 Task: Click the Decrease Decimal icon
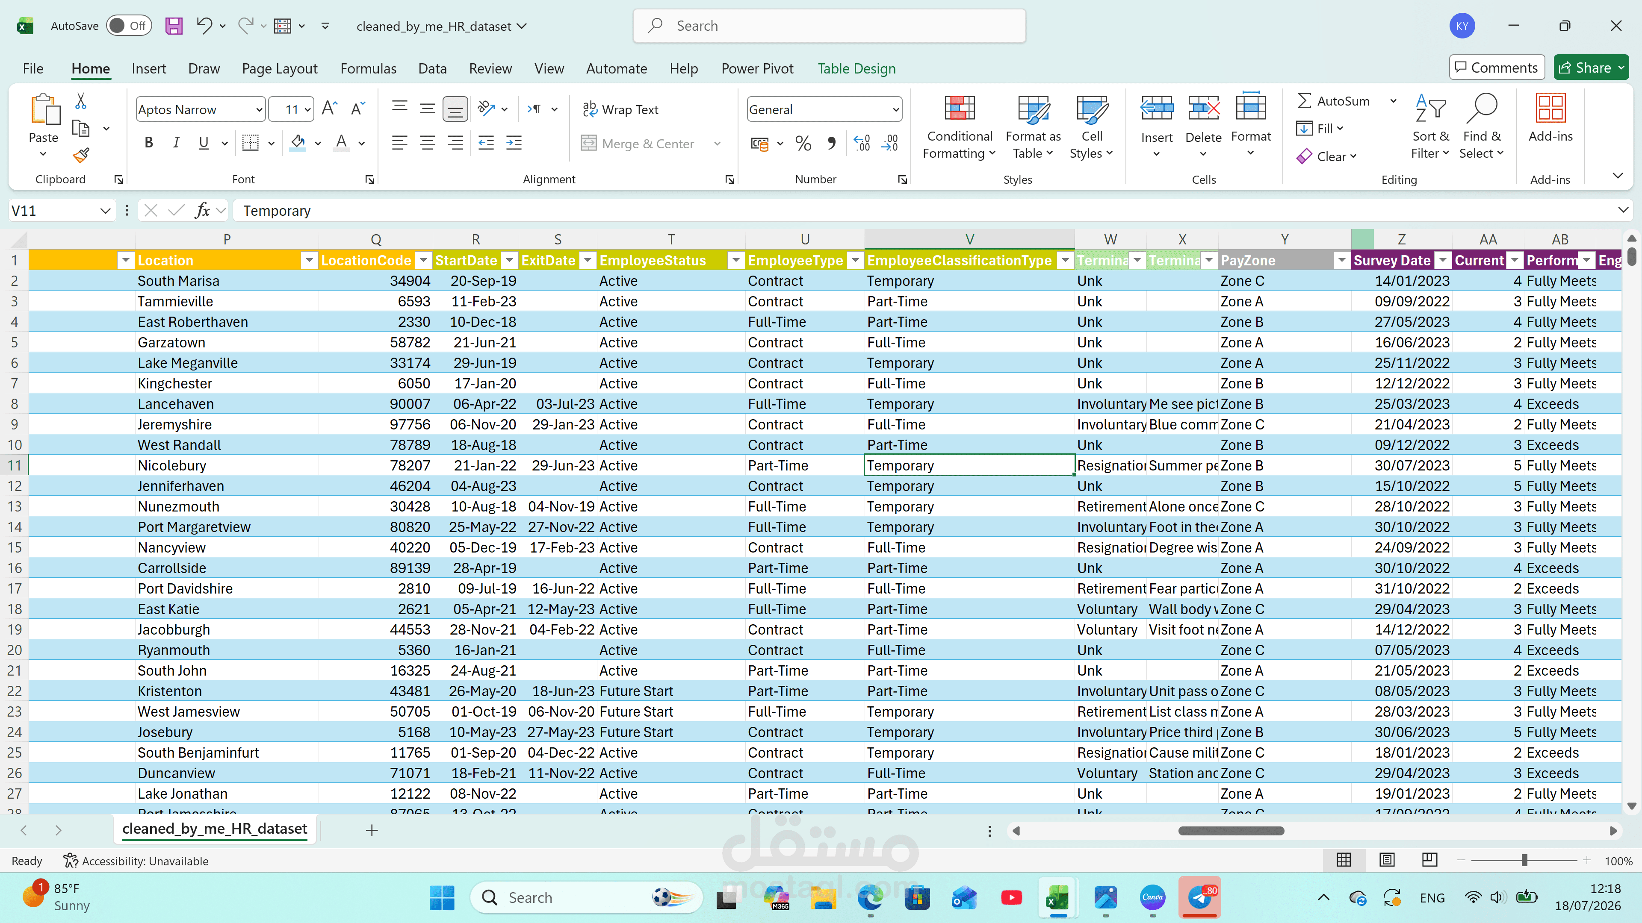[x=890, y=143]
